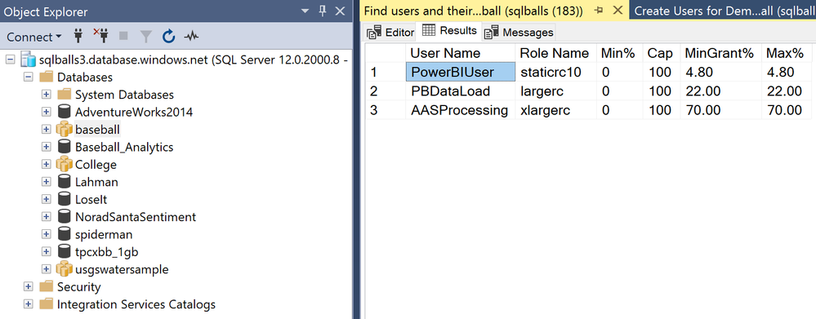The width and height of the screenshot is (816, 319).
Task: Click the Stop square icon in Object Explorer toolbar
Action: (123, 37)
